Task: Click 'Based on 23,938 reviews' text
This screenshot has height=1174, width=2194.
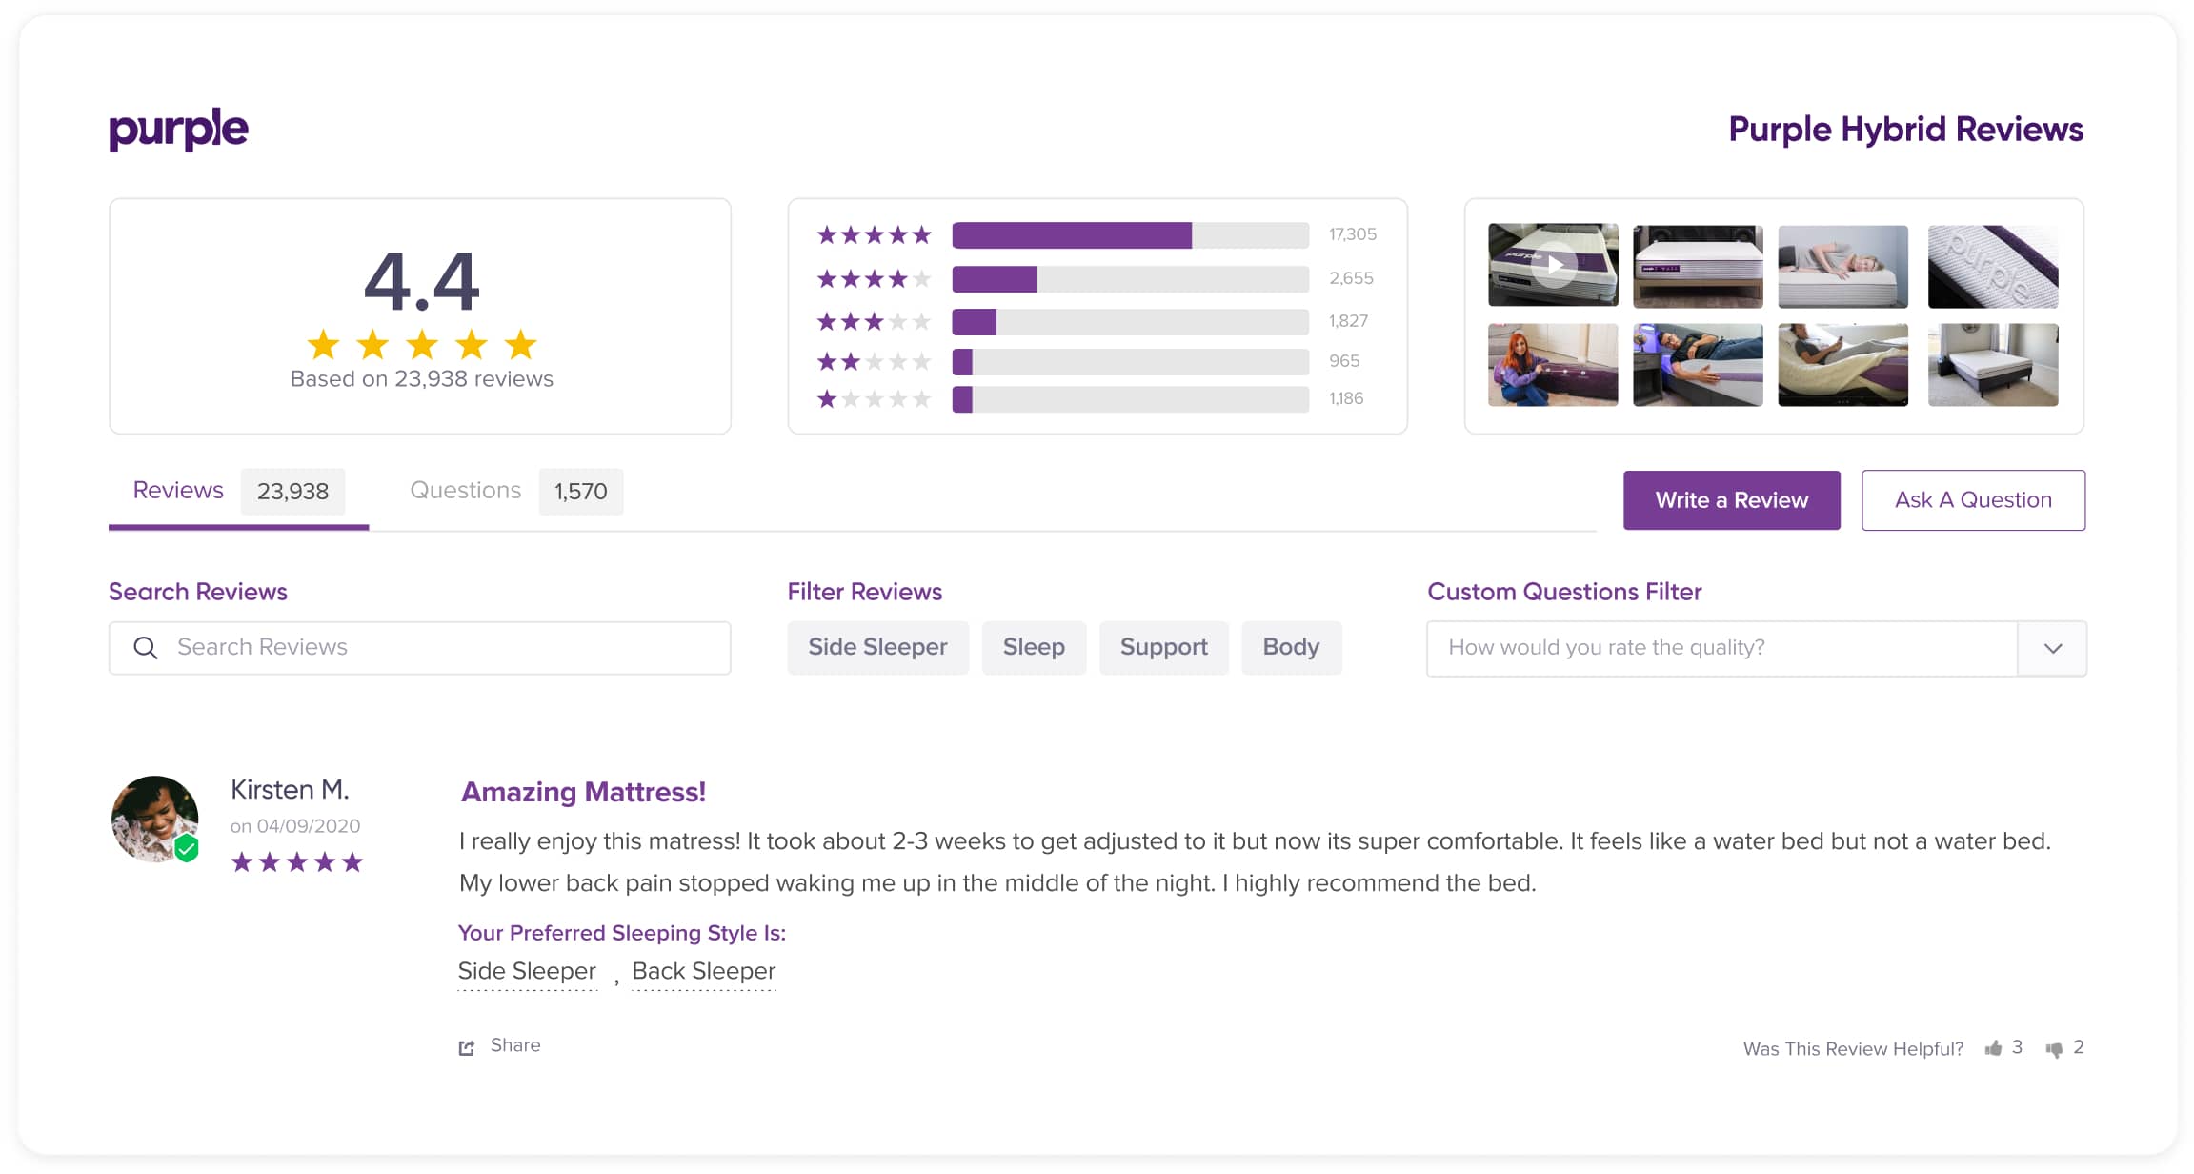Action: pos(421,379)
